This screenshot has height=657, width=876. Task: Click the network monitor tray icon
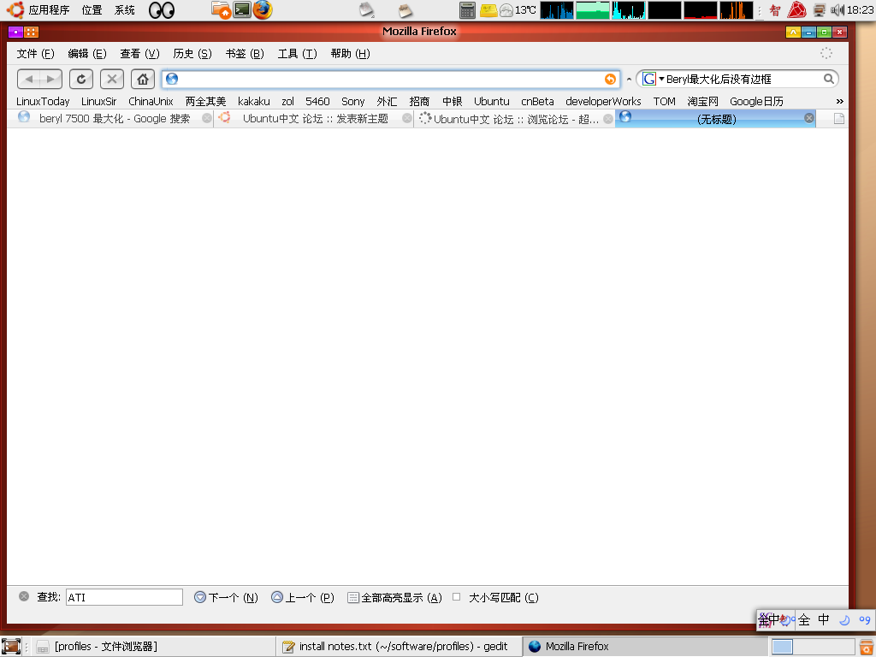pyautogui.click(x=819, y=9)
